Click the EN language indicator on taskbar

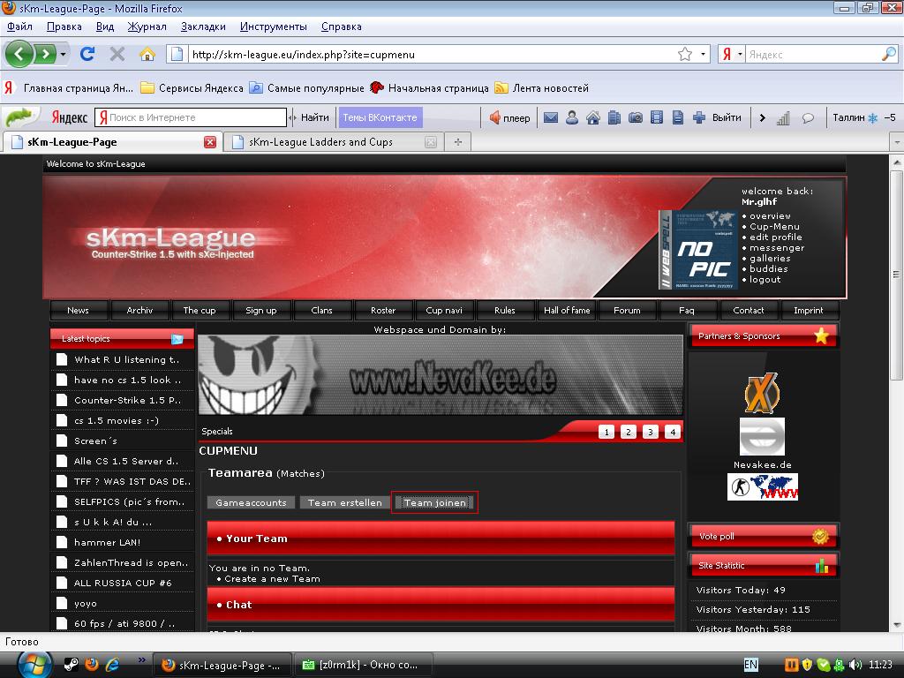(750, 665)
